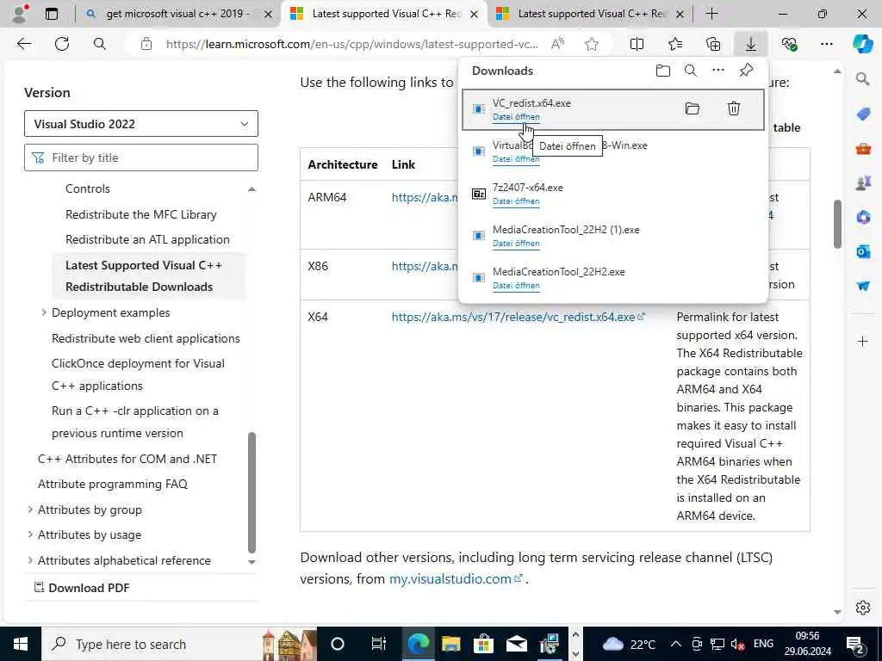Click the search icon beside the address bar

[x=100, y=44]
